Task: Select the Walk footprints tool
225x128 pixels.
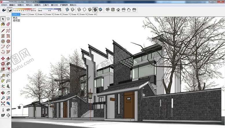Action: 3,115
